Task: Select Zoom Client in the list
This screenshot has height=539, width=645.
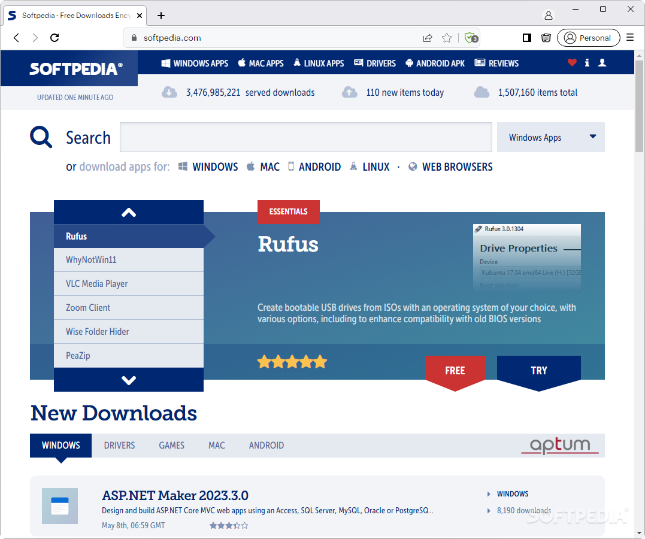Action: 129,308
